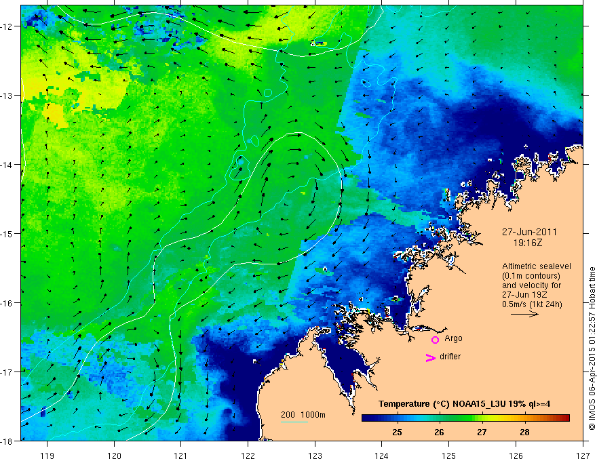
Task: Click the magenta Argo circle legend icon
Action: tap(435, 340)
